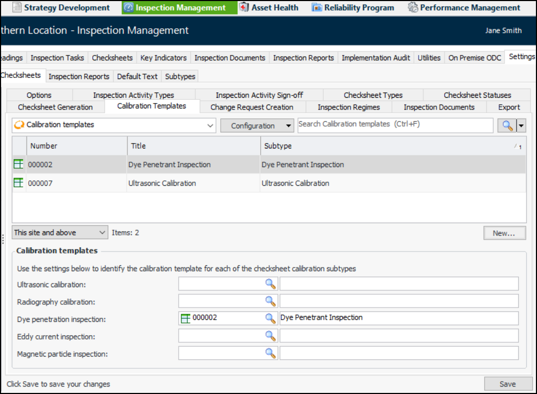
Task: Open the Checksheet Generation tab
Action: coord(55,107)
